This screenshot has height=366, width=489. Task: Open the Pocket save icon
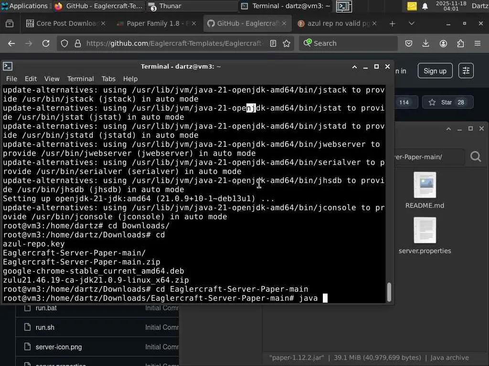[409, 43]
